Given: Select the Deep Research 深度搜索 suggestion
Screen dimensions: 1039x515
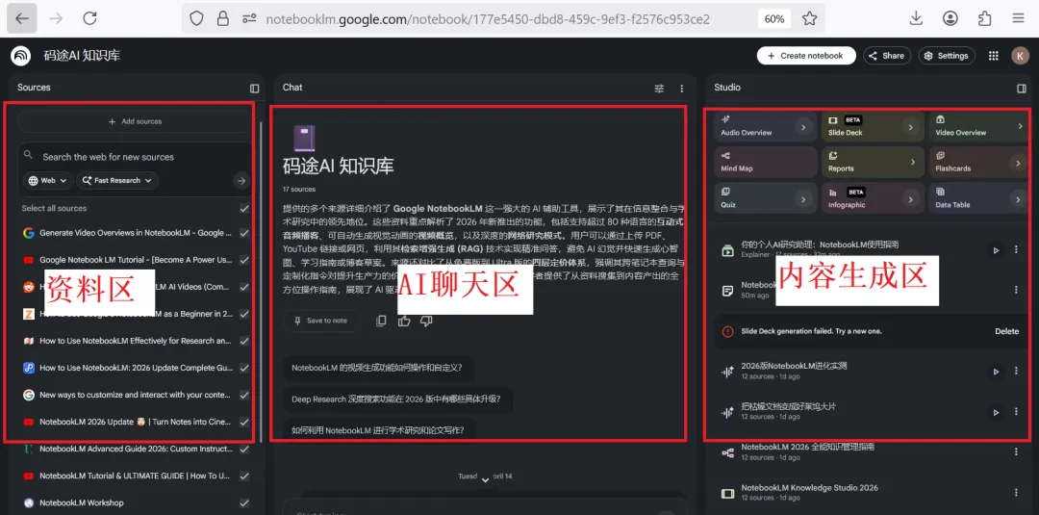Looking at the screenshot, I should click(397, 399).
